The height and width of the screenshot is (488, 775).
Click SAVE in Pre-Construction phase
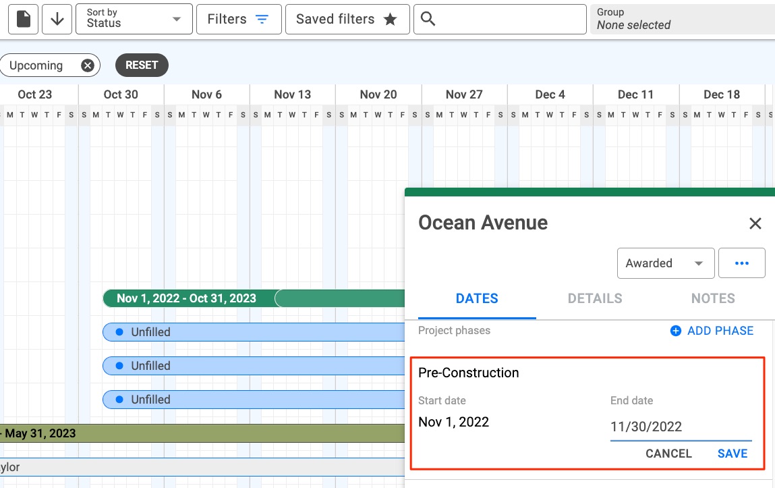point(733,454)
